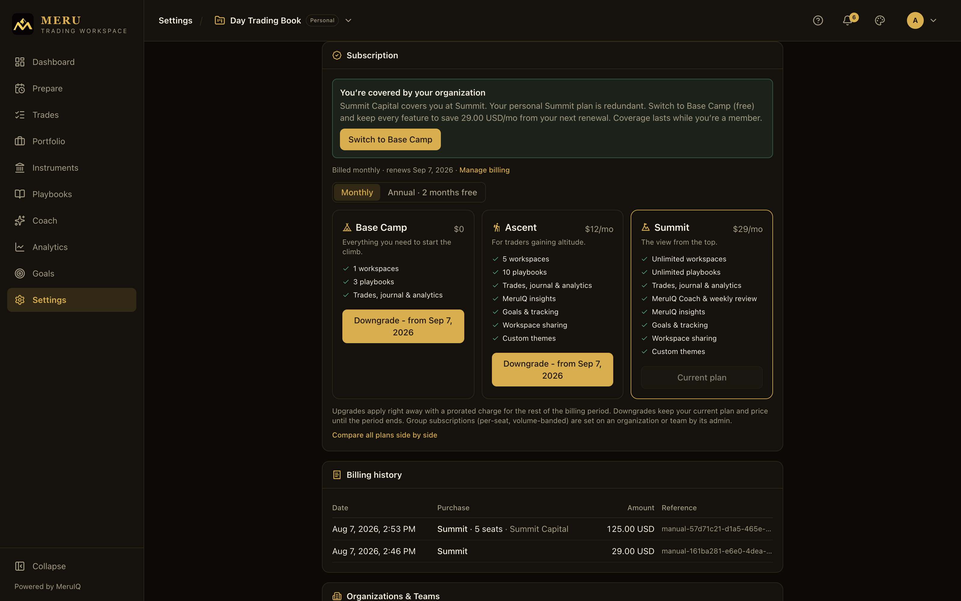Image resolution: width=961 pixels, height=601 pixels.
Task: Open Trades page from sidebar
Action: [x=71, y=115]
